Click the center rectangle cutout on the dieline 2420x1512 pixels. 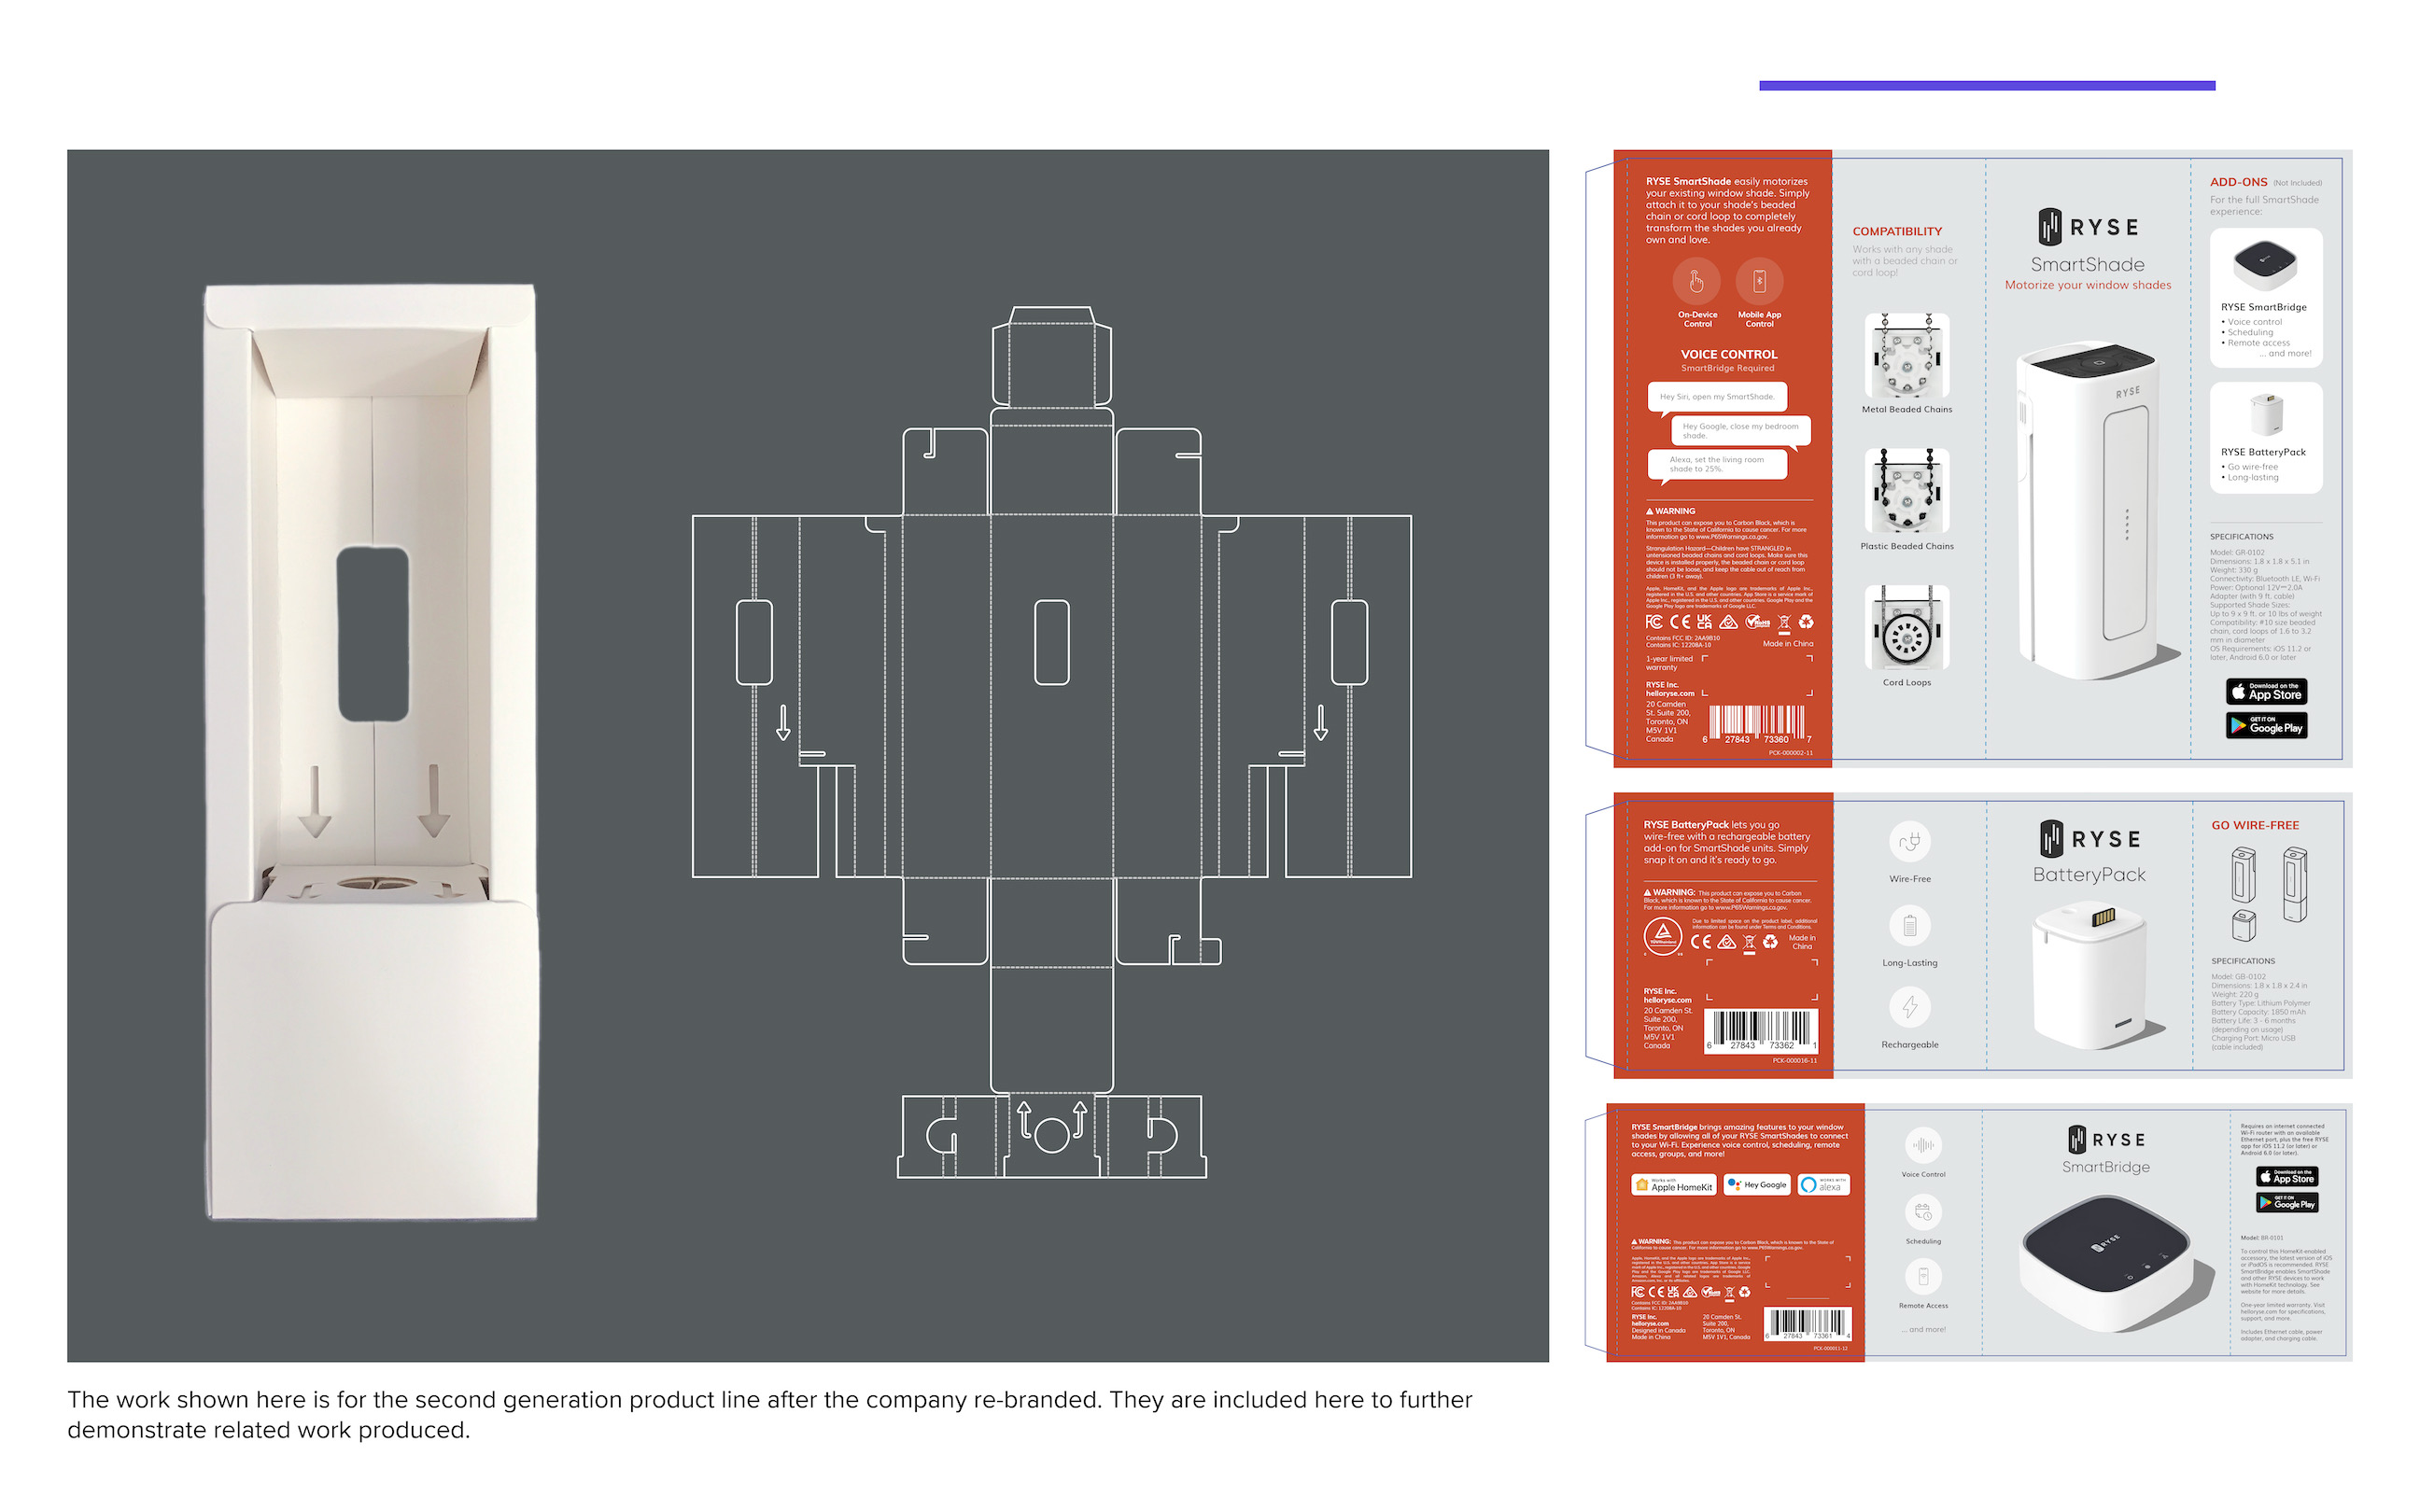click(x=1051, y=642)
